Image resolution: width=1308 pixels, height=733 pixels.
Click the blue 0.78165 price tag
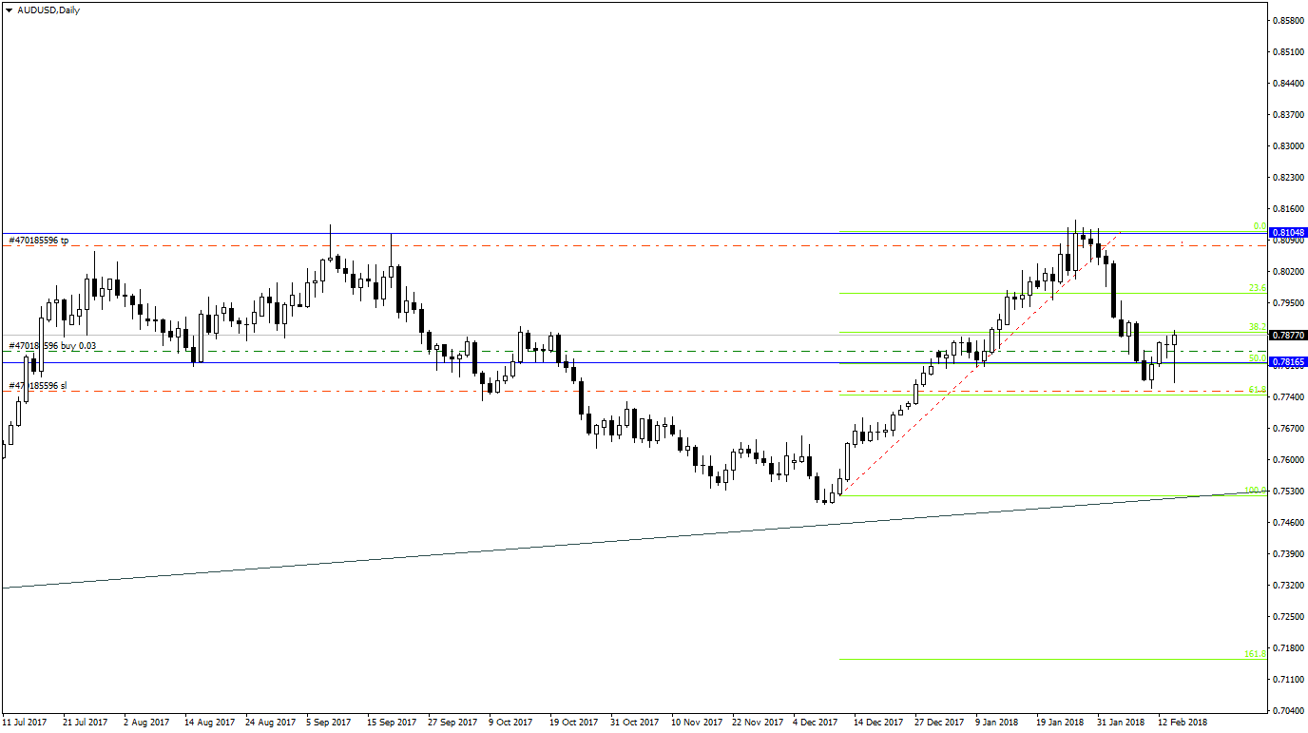point(1288,362)
